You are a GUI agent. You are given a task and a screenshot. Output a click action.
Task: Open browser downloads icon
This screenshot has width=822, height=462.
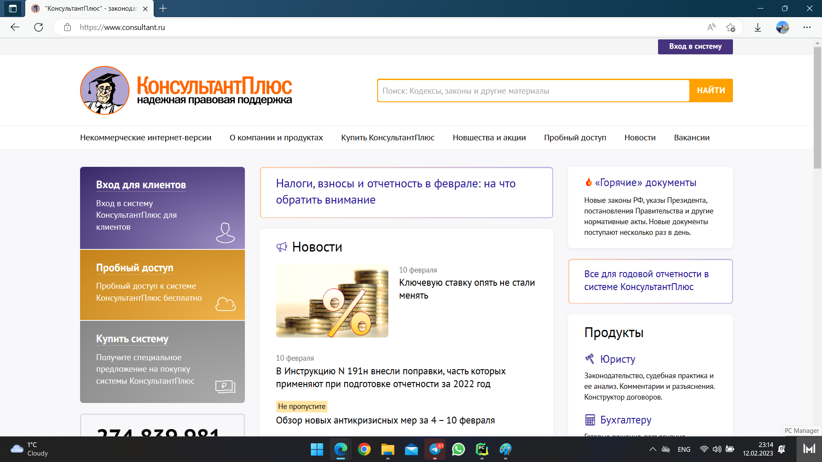pyautogui.click(x=758, y=27)
